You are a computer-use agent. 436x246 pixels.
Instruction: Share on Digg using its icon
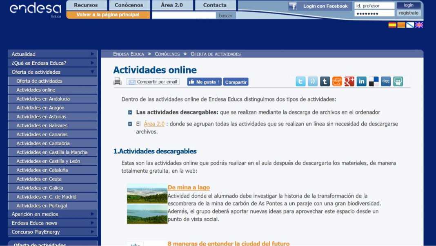[x=386, y=81]
